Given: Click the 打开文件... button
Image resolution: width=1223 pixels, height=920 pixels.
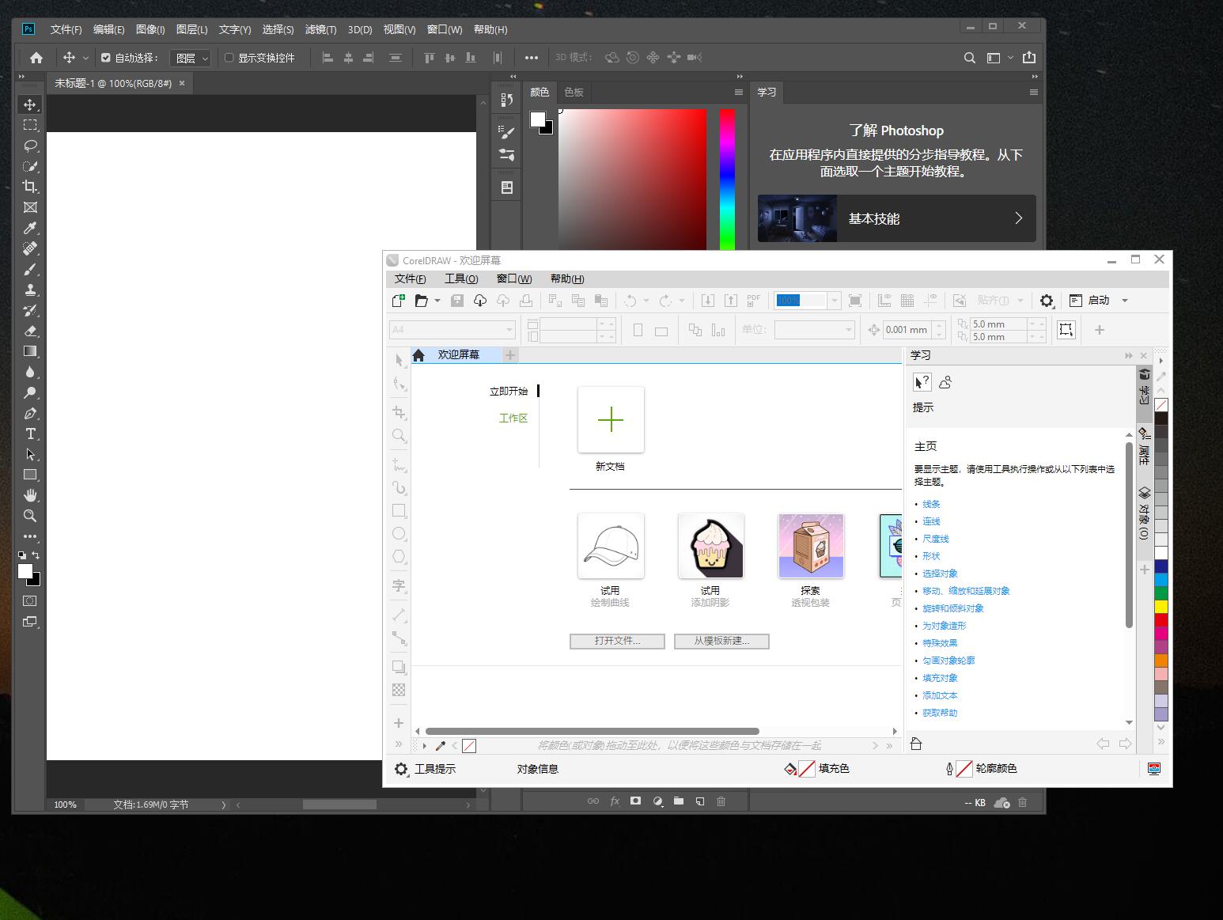Looking at the screenshot, I should (617, 641).
